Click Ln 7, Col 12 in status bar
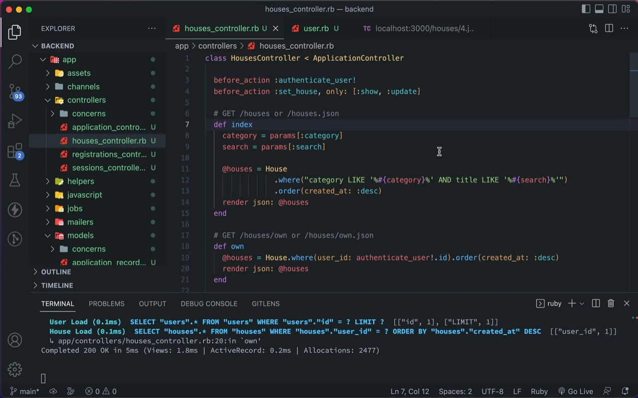Screen dimensions: 638x398 tap(410, 392)
